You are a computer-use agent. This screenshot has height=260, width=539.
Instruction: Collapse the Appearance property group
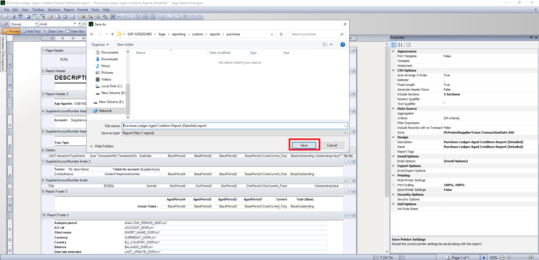393,51
